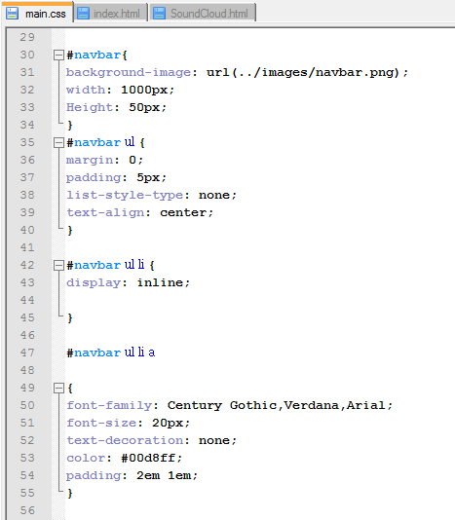Place cursor on the font-family property line
Image resolution: width=455 pixels, height=520 pixels.
pos(229,406)
